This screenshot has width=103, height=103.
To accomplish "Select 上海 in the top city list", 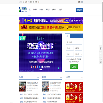I will pos(26,2).
